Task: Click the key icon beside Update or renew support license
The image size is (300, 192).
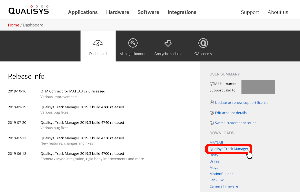Action: (212, 102)
